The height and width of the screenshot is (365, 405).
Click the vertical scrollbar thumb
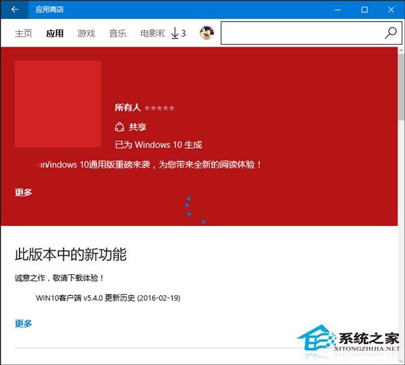pyautogui.click(x=401, y=88)
